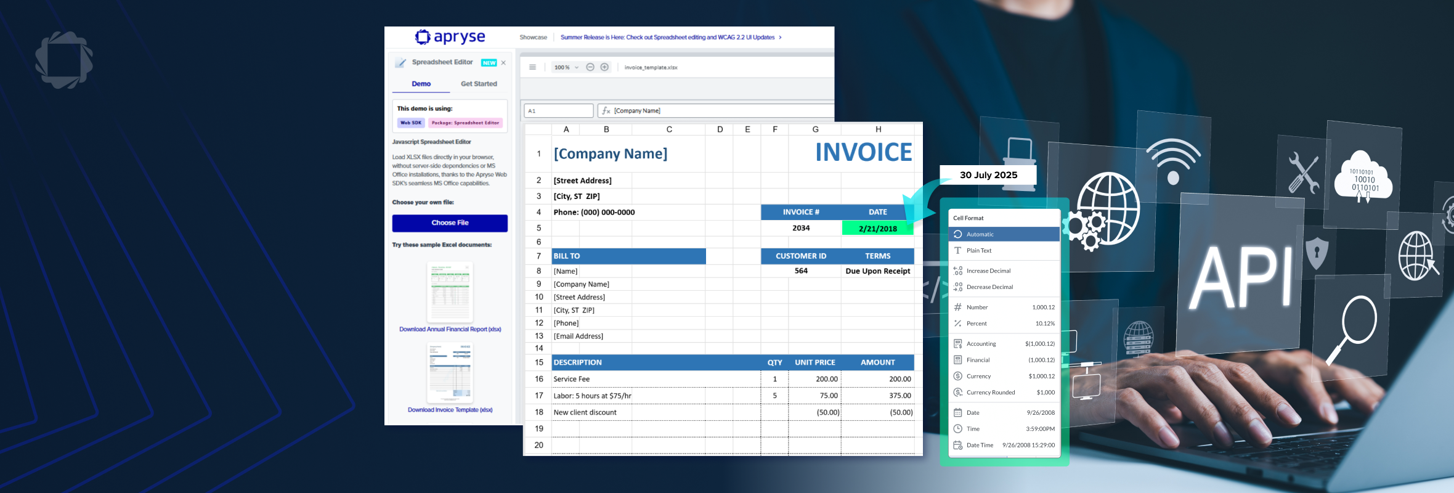Screen dimensions: 1454x493
Task: Select the Automatic format icon
Action: 958,234
